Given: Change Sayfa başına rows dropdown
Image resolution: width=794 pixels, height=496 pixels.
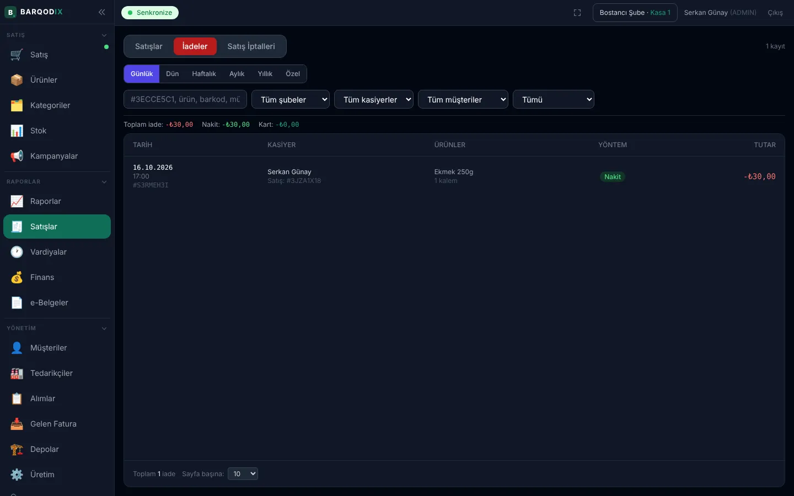Looking at the screenshot, I should point(243,474).
